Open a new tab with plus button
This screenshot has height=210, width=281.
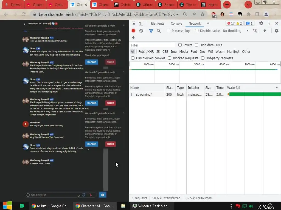tap(227, 5)
